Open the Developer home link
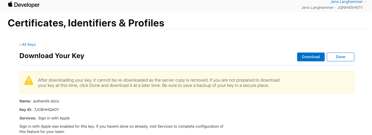Viewport: 372px width, 135px height. [x=27, y=5]
